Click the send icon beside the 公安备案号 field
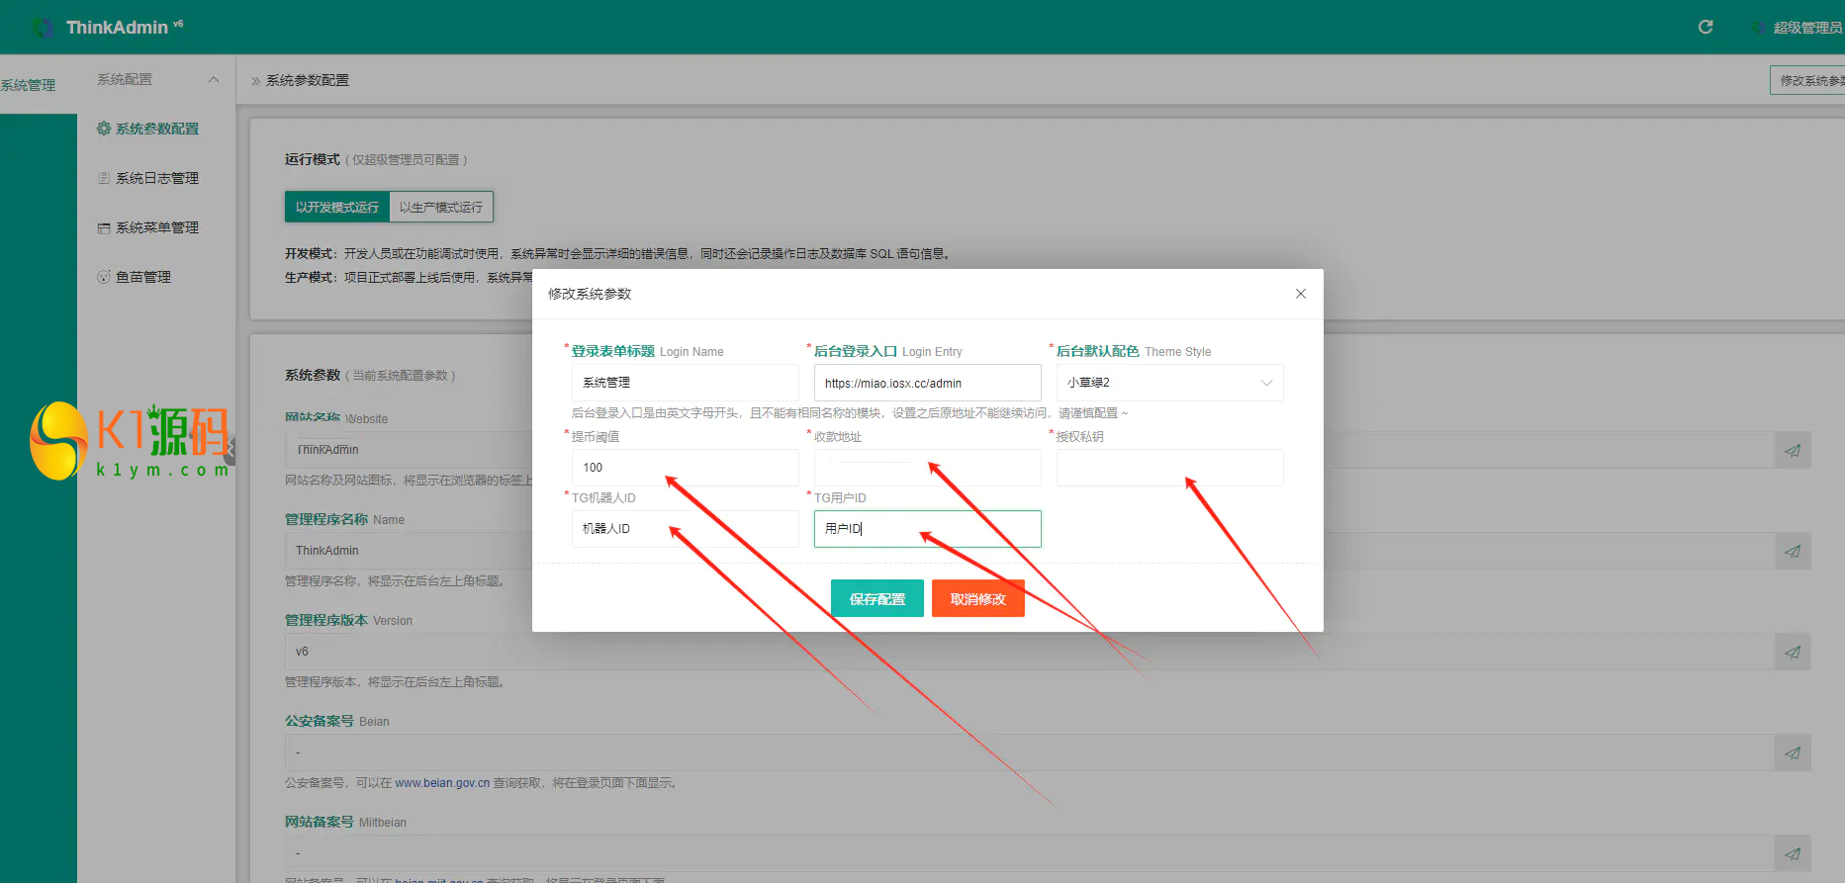 tap(1793, 752)
